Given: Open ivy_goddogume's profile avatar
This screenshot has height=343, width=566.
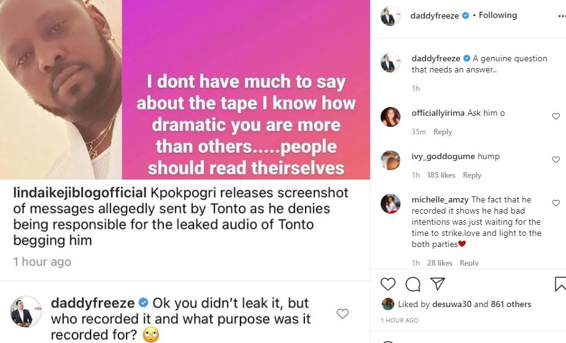Looking at the screenshot, I should coord(391,160).
